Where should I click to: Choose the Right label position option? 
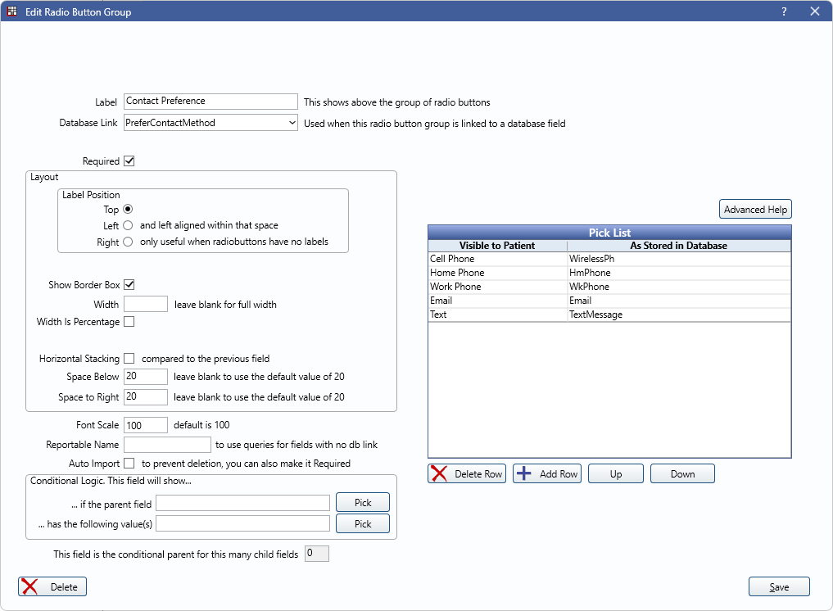click(128, 242)
